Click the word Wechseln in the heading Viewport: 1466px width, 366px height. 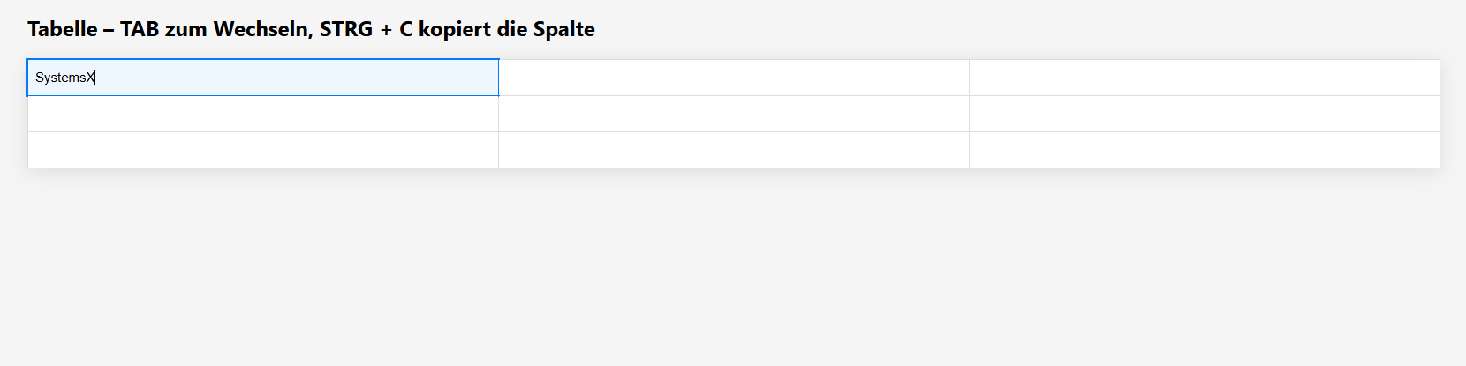point(262,29)
